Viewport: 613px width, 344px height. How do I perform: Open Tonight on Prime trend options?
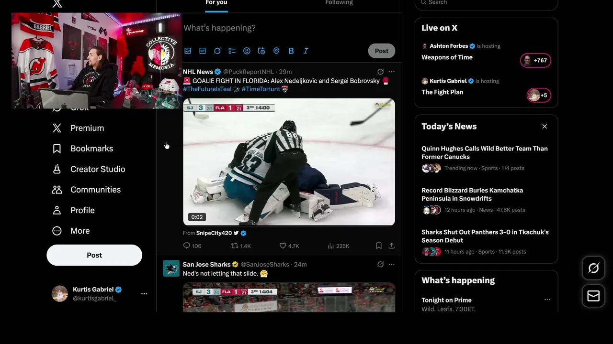point(547,300)
